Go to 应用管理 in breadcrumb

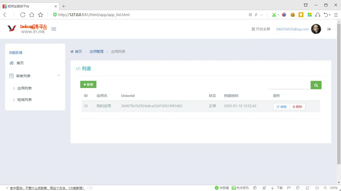(x=96, y=52)
